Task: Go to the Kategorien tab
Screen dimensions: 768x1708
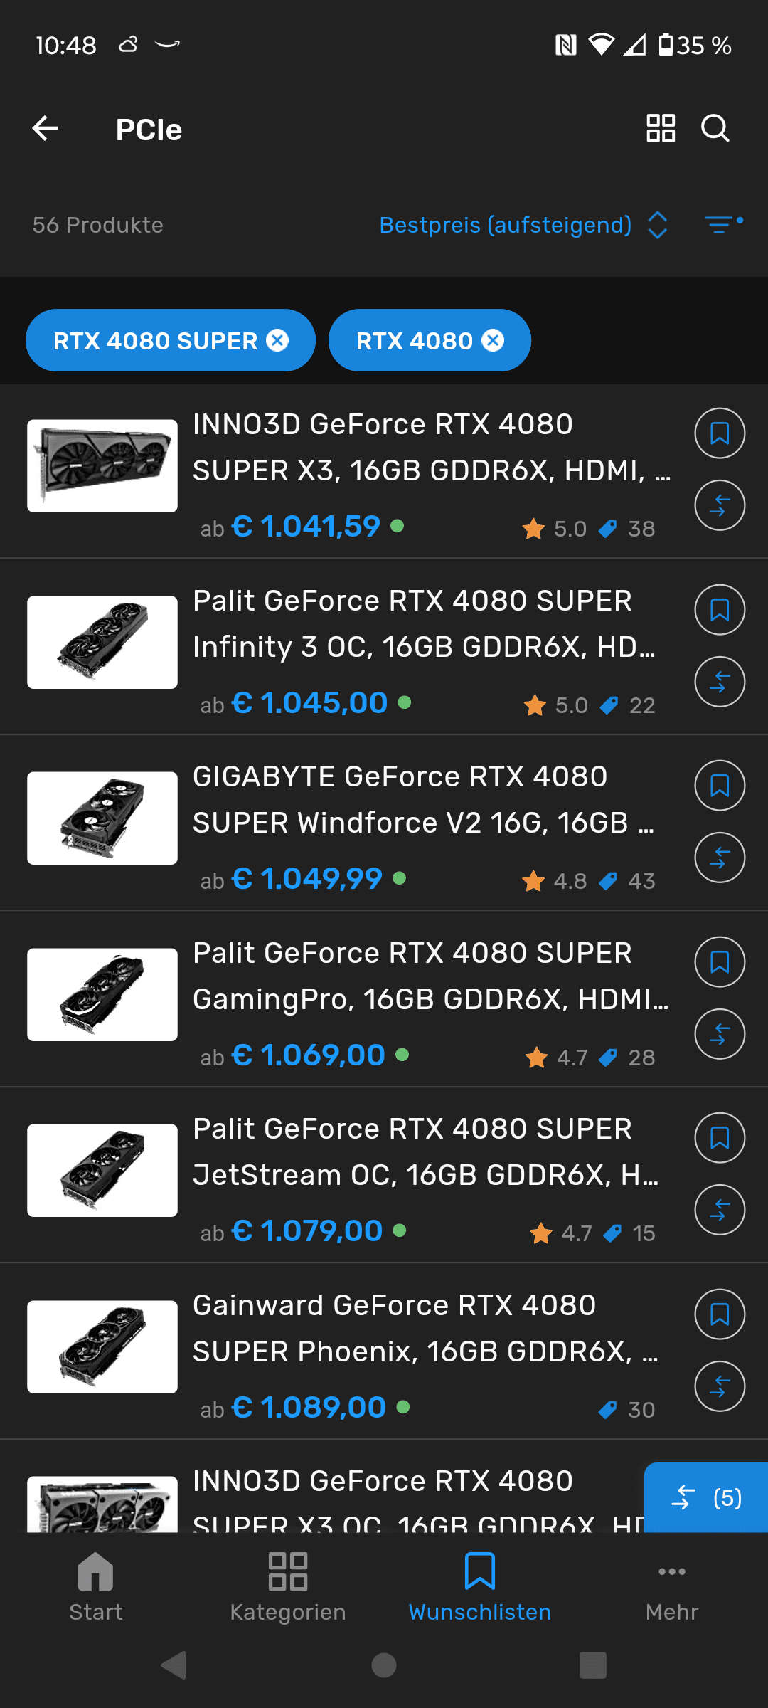Action: coord(288,1586)
